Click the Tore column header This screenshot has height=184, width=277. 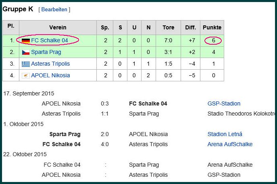pos(169,27)
